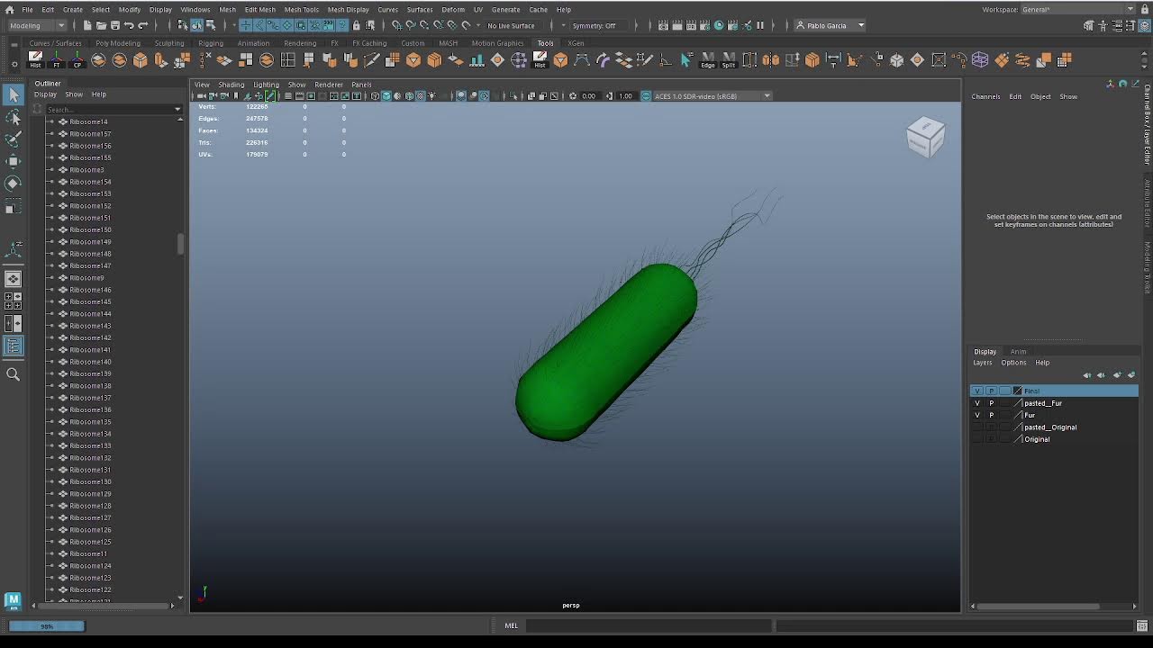The width and height of the screenshot is (1153, 648).
Task: Switch to the Poly Modeling shelf tab
Action: pos(118,43)
